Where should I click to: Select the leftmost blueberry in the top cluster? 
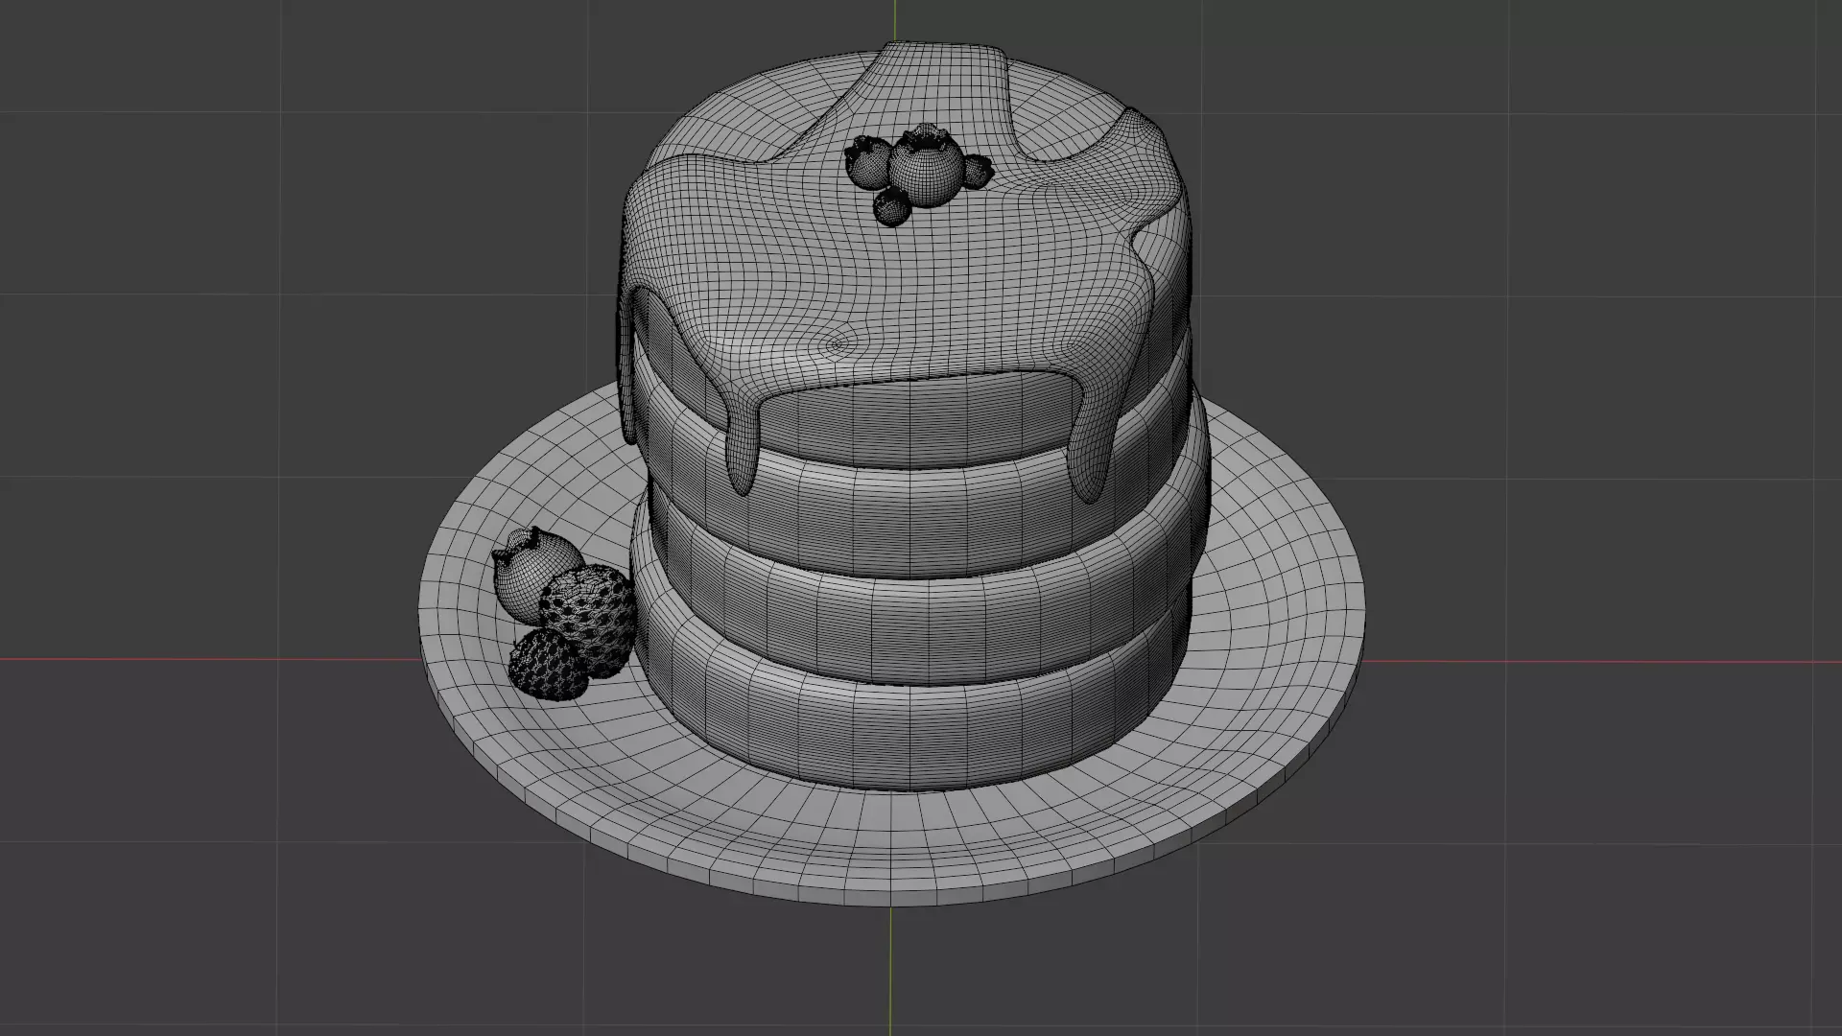tap(868, 162)
